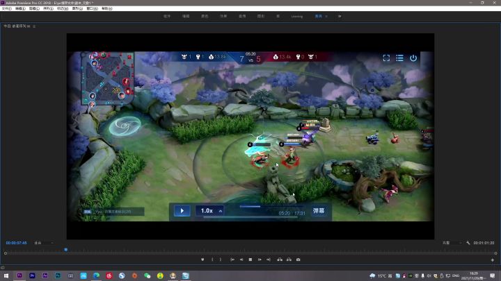501x281 pixels.
Task: Open NetEase Music red taskbar icon
Action: pyautogui.click(x=109, y=275)
